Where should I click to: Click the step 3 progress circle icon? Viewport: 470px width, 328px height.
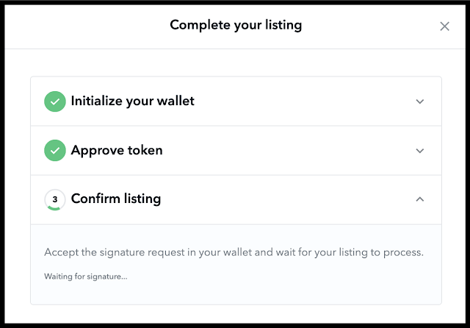click(54, 199)
